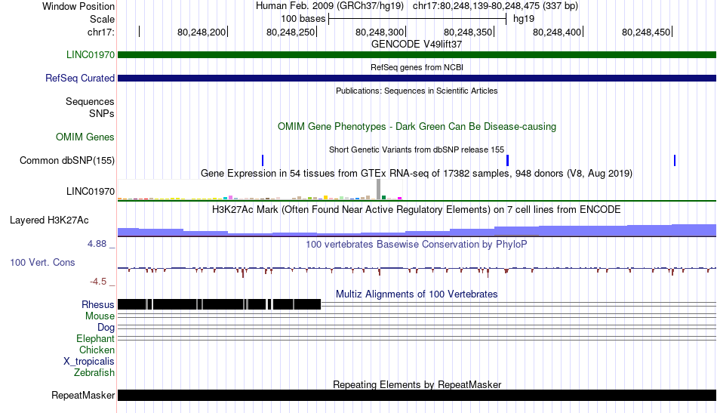717x413 pixels.
Task: Click 100 vertebrates Basewise Conservation title
Action: pos(417,245)
